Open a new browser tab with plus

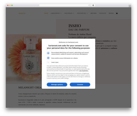point(130,6)
